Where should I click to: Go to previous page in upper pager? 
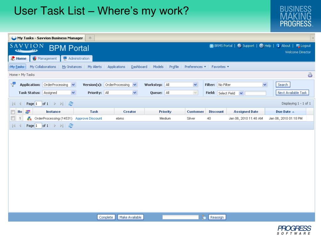tap(20, 104)
